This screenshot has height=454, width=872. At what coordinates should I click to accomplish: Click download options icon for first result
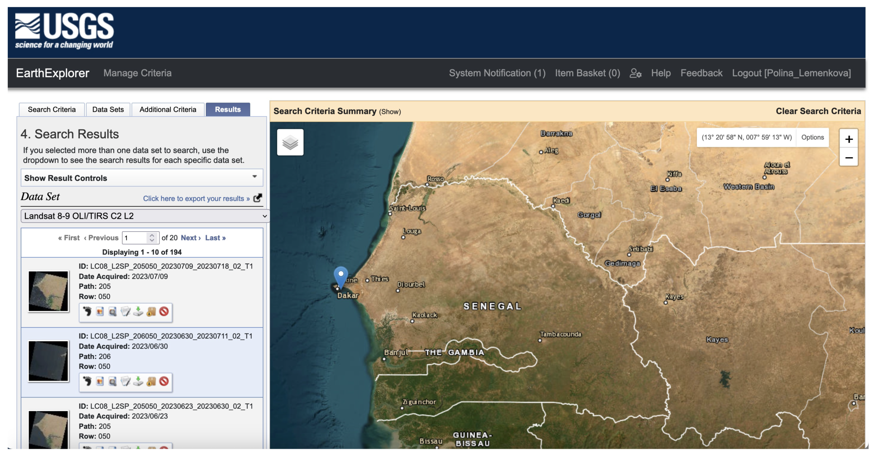coord(138,312)
